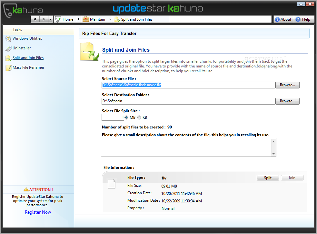Open the Help question mark icon
This screenshot has height=234, width=317.
(x=298, y=19)
